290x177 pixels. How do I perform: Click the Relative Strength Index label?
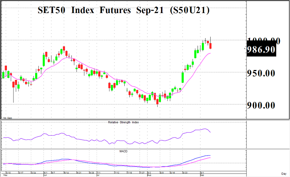click(x=123, y=122)
